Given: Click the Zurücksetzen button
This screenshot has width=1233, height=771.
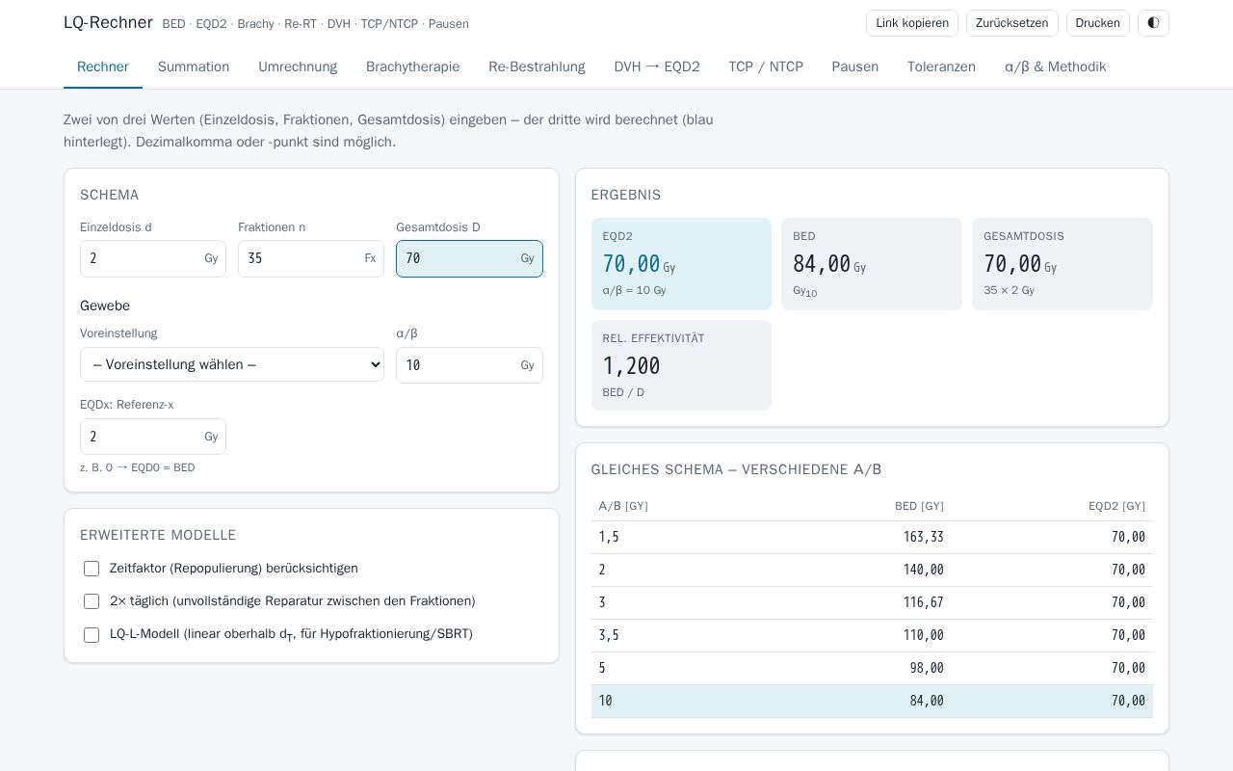Looking at the screenshot, I should coord(1011,23).
